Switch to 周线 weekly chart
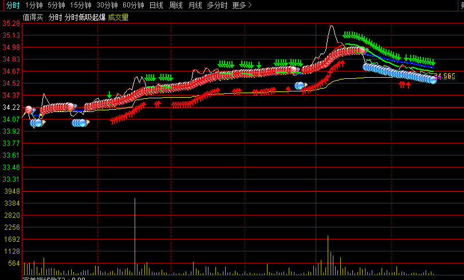This screenshot has height=280, width=464. (x=175, y=5)
